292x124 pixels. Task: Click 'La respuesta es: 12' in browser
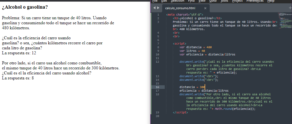tap(19, 53)
